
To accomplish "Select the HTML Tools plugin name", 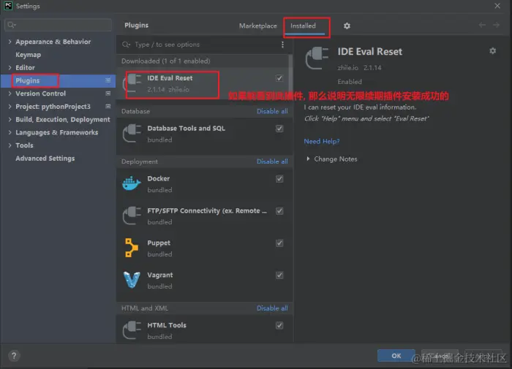I will coord(167,325).
